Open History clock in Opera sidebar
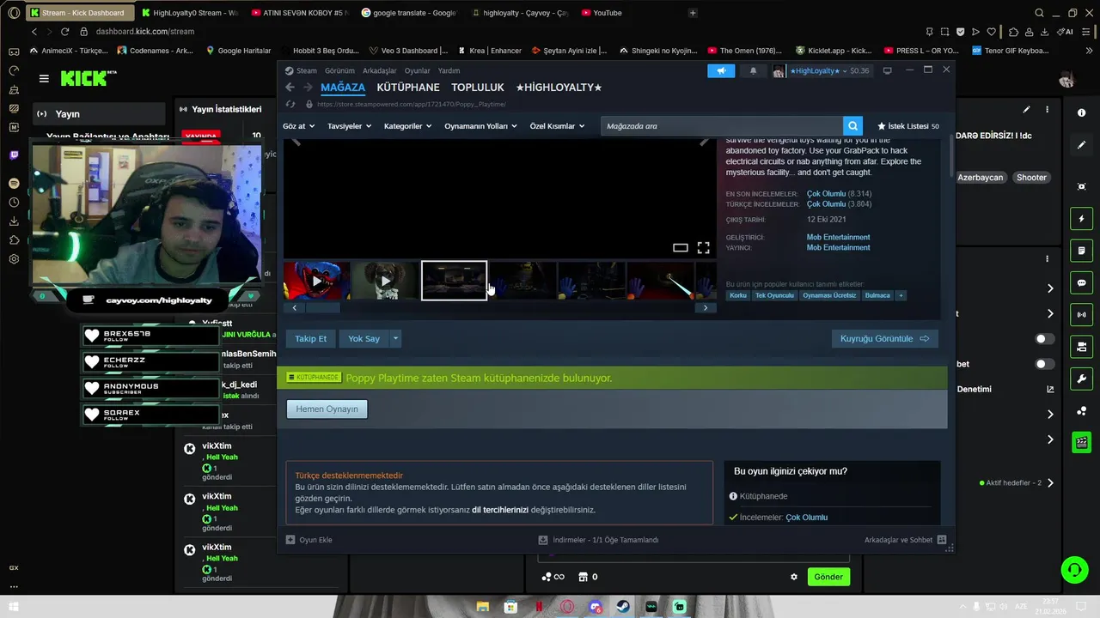Image resolution: width=1100 pixels, height=618 pixels. tap(14, 203)
